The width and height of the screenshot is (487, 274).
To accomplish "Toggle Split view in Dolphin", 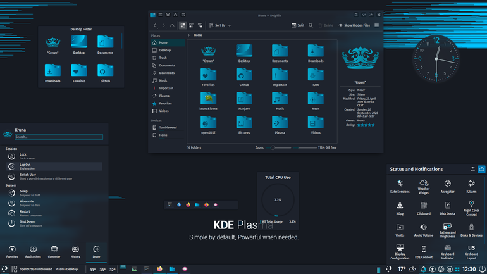I will click(298, 25).
